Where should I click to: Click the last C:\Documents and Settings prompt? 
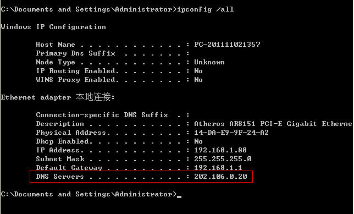[88, 194]
